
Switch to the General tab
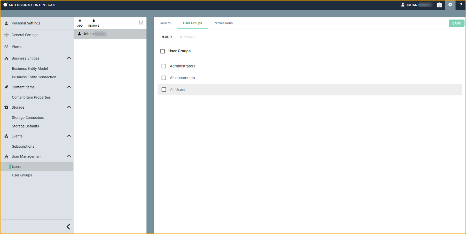165,23
